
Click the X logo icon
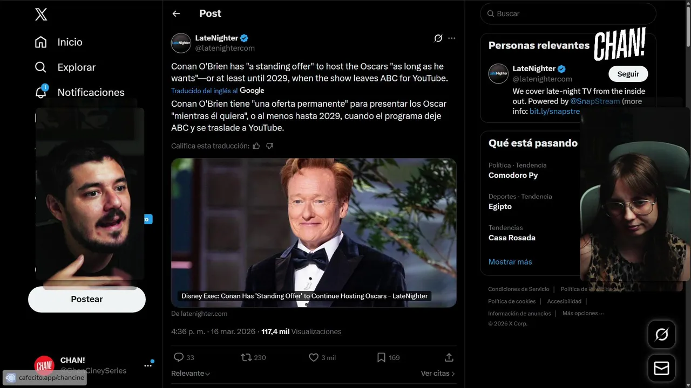[41, 15]
